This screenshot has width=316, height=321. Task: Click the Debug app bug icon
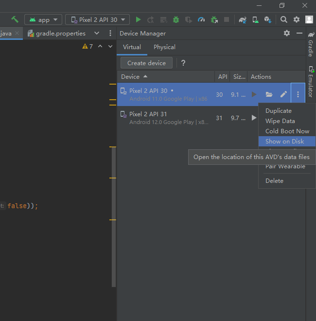click(176, 19)
